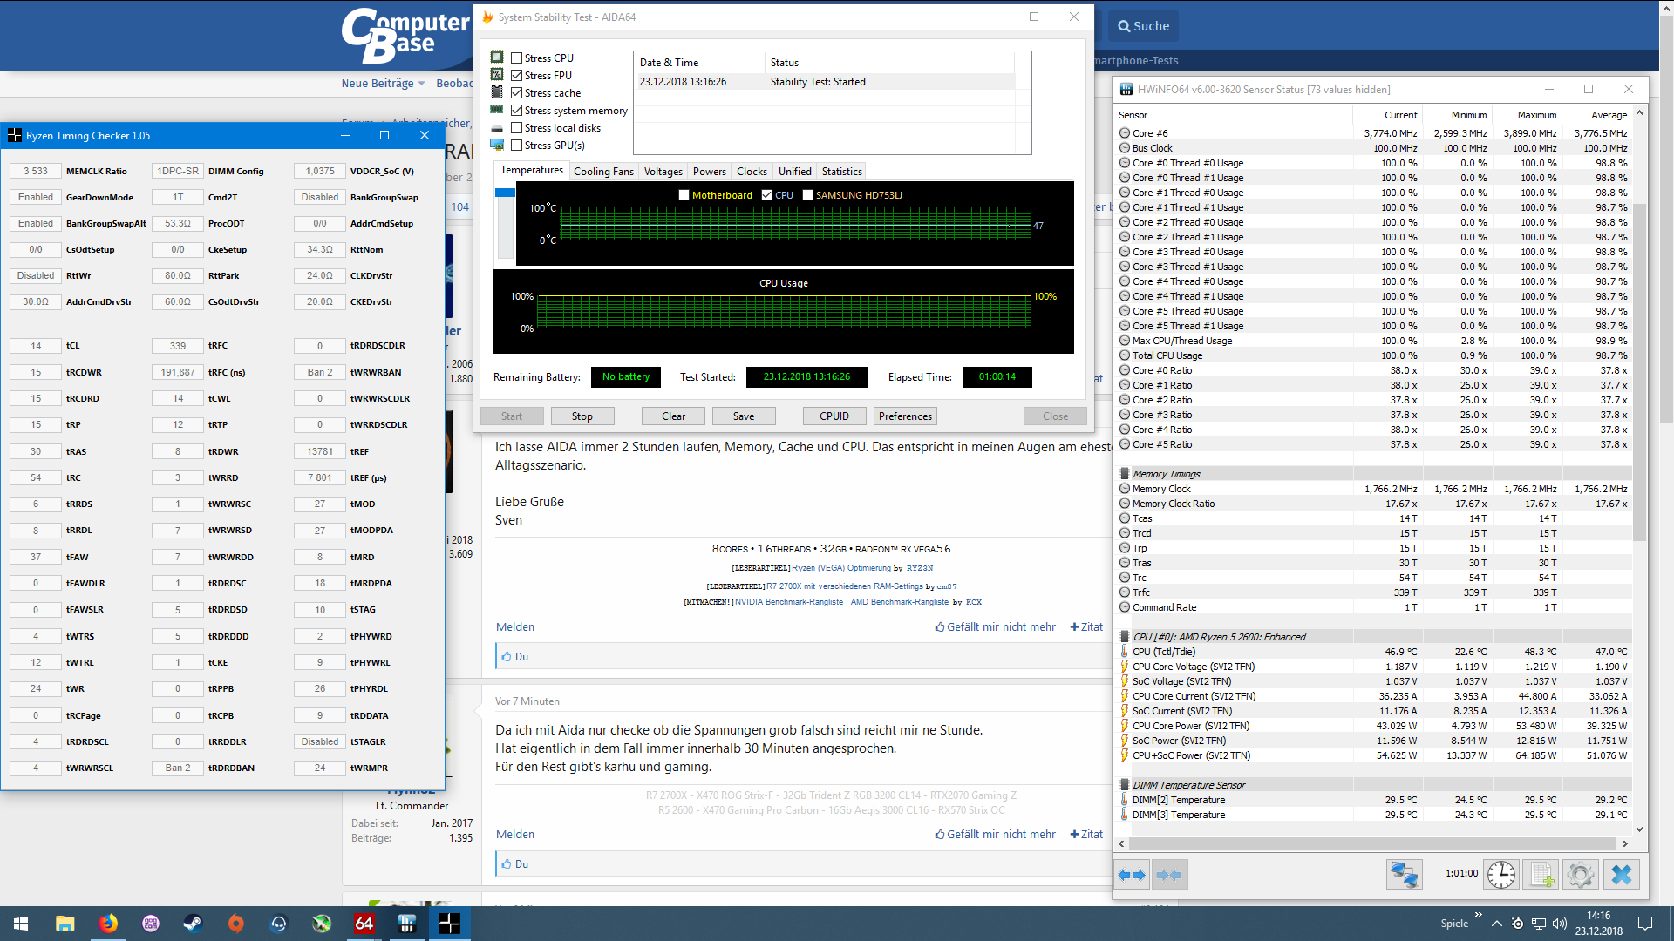Screen dimensions: 1674x941
Task: Open remote sensor monitoring icon in HWiNFO
Action: [x=1404, y=874]
